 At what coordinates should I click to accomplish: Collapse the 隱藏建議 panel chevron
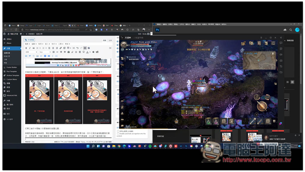(285, 41)
